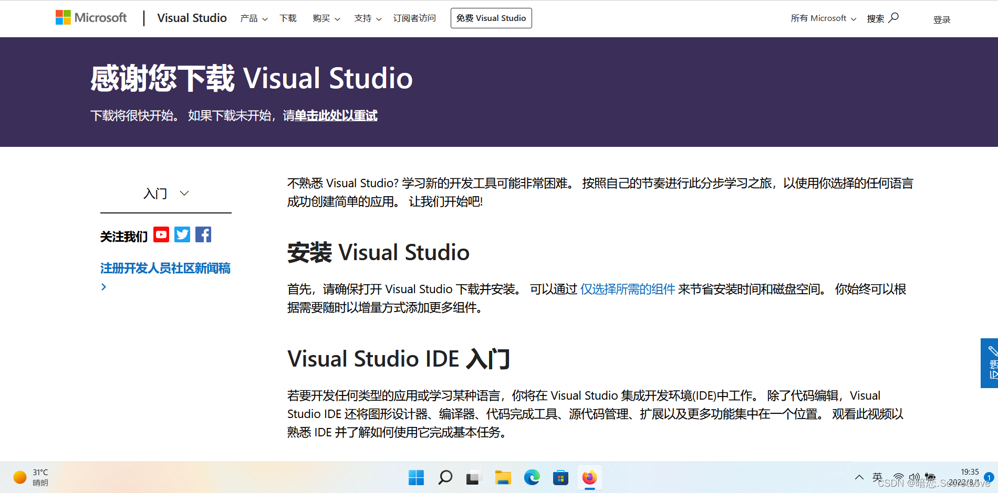Expand the 入门 sidebar dropdown
998x493 pixels.
pos(166,194)
